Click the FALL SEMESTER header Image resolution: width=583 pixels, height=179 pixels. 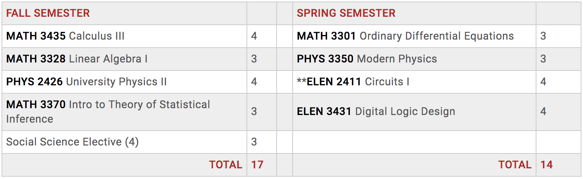pyautogui.click(x=48, y=13)
